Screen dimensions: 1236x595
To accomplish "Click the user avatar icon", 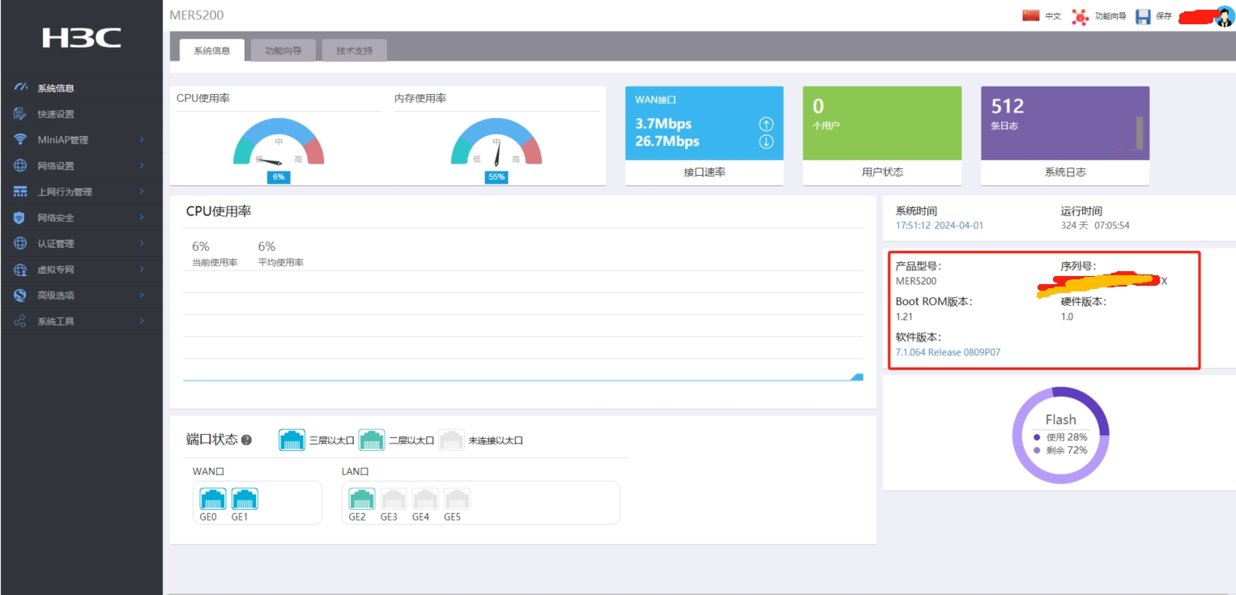I will [1225, 16].
